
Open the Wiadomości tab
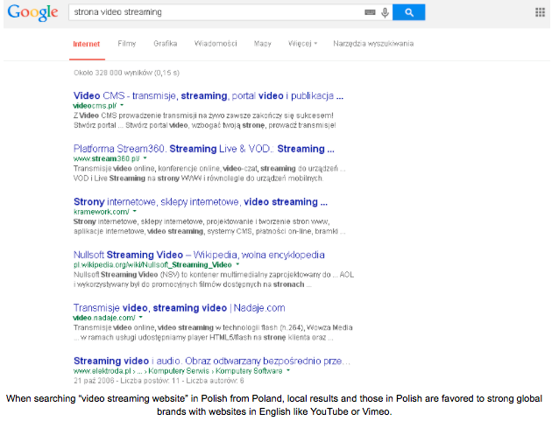pyautogui.click(x=215, y=43)
